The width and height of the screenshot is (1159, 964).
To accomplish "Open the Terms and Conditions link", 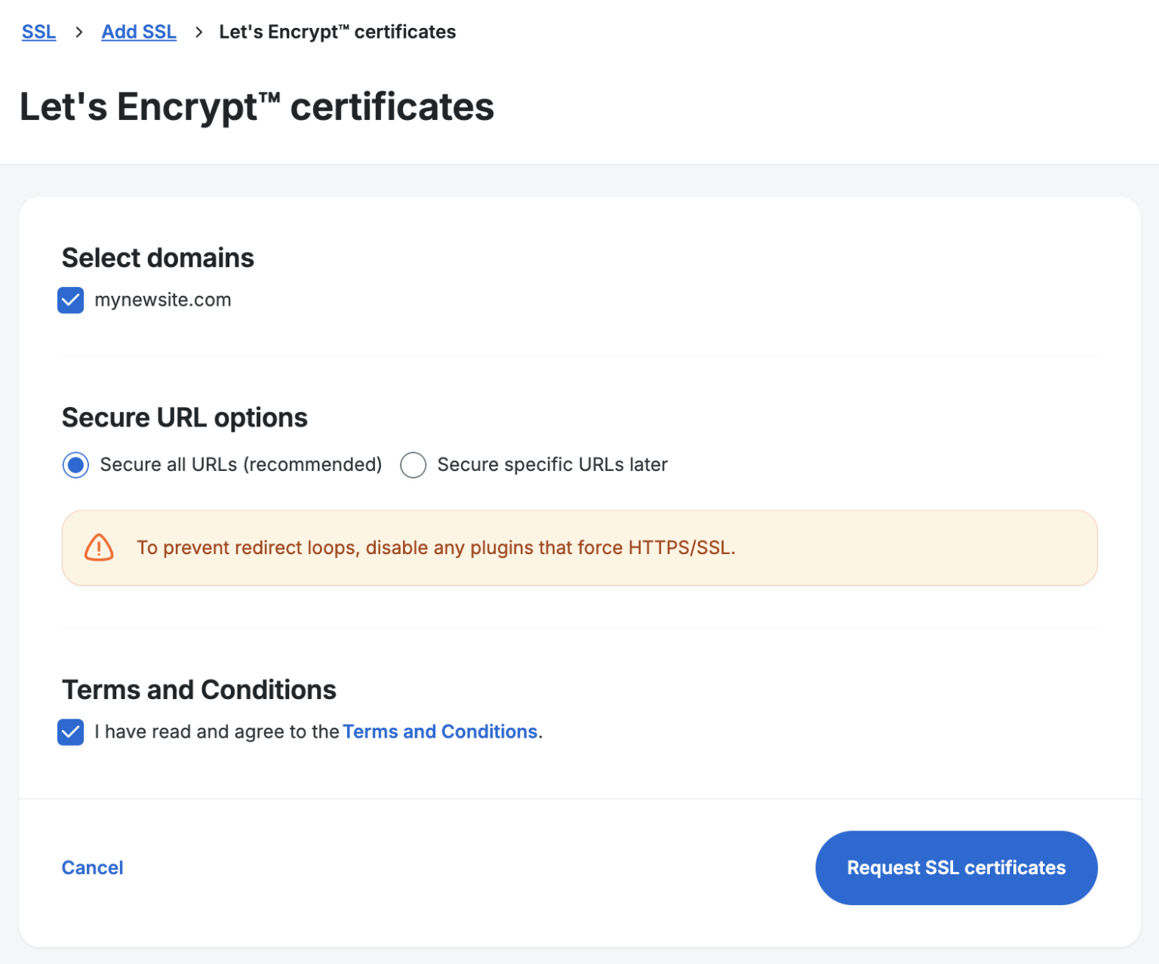I will pos(440,731).
